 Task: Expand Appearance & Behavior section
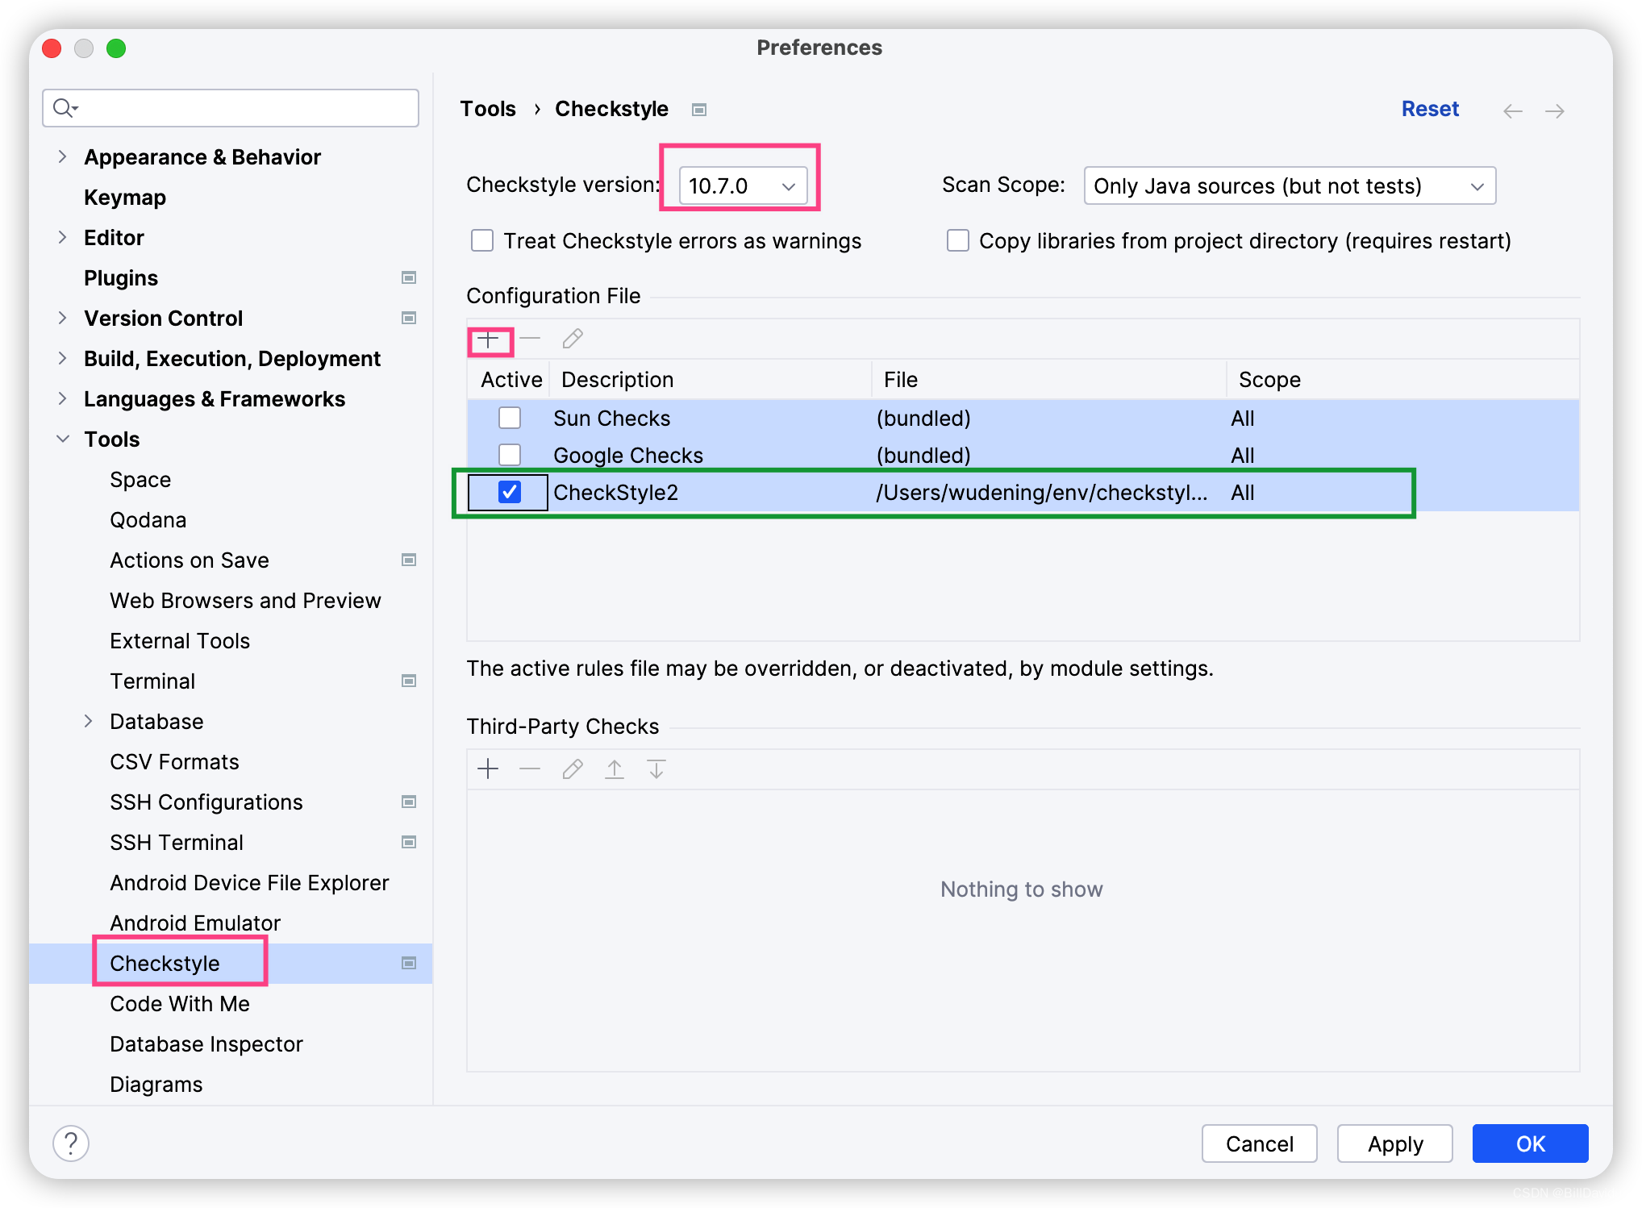click(62, 157)
